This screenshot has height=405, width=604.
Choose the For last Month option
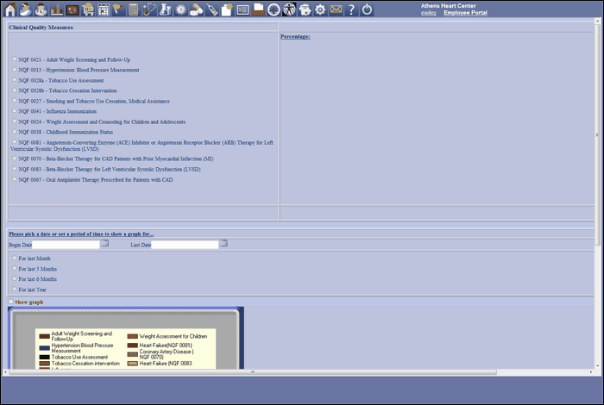point(15,258)
